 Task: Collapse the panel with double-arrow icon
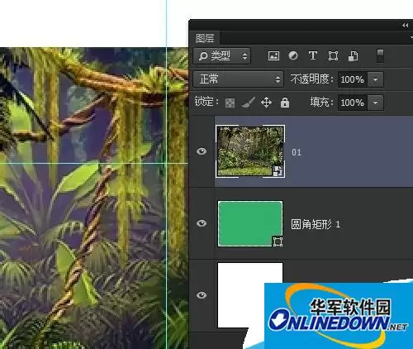tap(405, 26)
